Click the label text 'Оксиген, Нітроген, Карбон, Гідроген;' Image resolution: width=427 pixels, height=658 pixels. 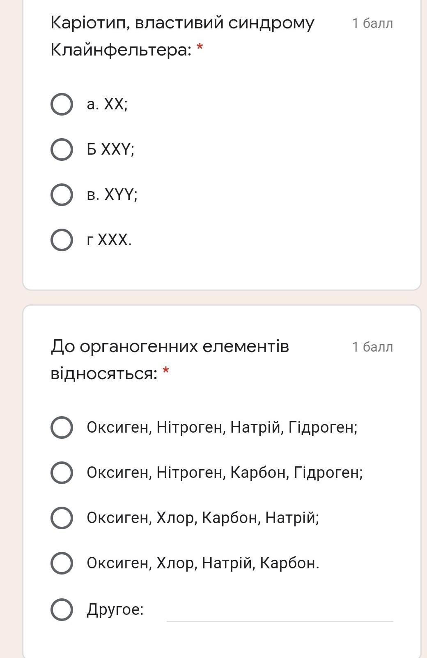[225, 473]
